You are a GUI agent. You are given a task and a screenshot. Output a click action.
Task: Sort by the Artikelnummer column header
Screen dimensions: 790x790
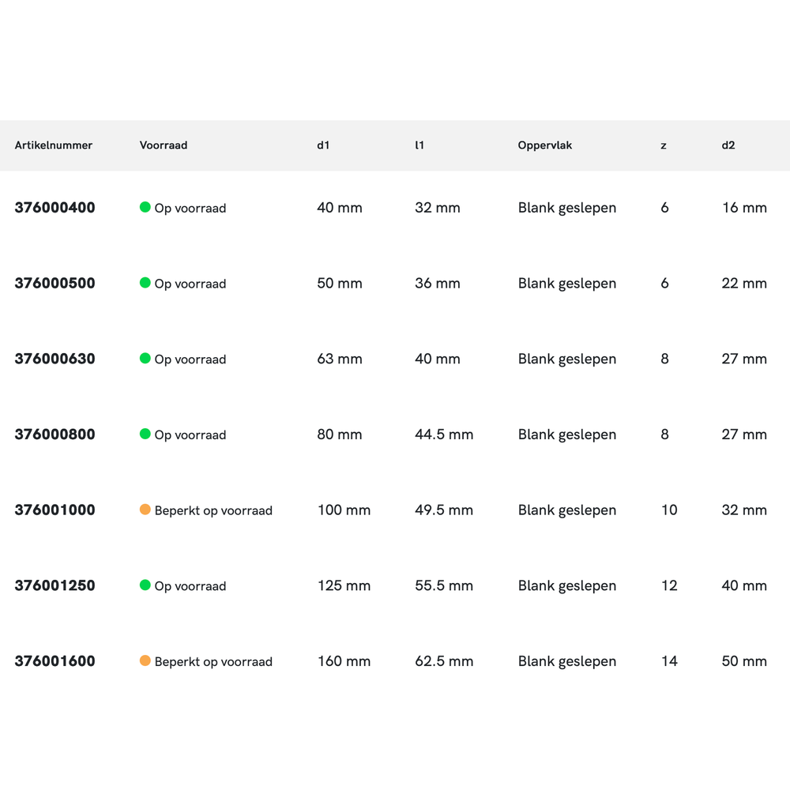[54, 145]
